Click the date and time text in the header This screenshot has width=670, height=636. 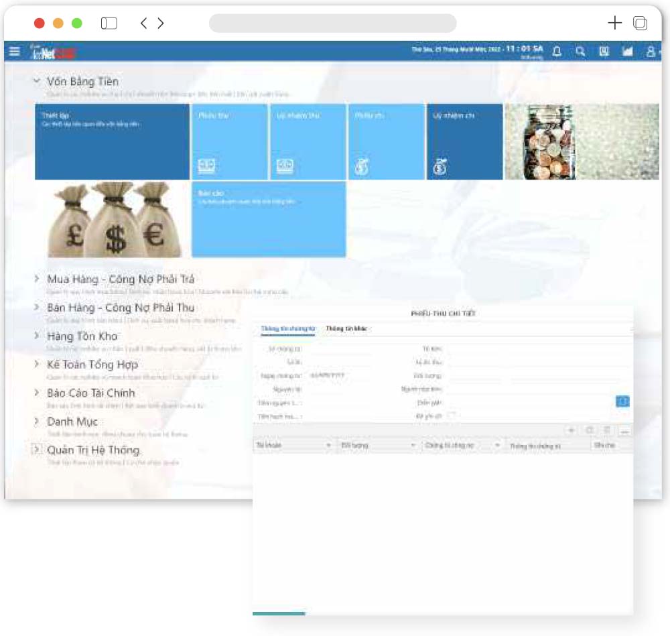(477, 49)
